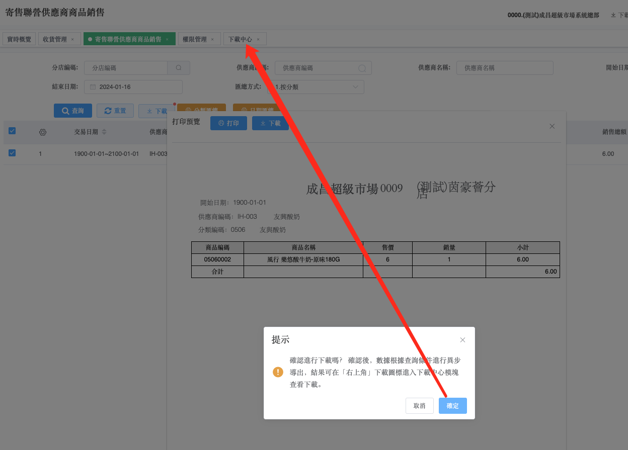
Task: Open the 權限管理 tab
Action: point(195,39)
